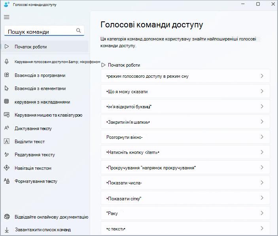This screenshot has width=278, height=236.
Task: Select Виділити текст category
Action: [30, 142]
